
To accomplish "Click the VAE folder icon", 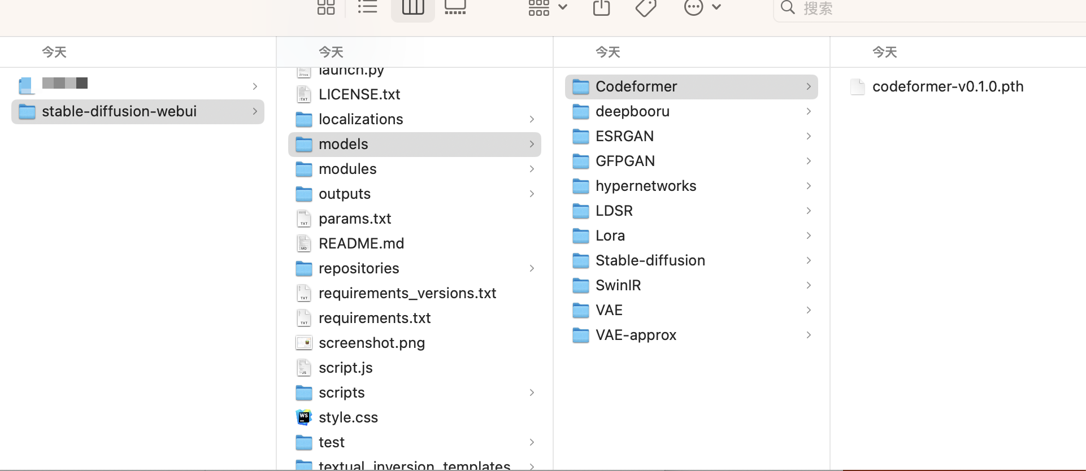I will pyautogui.click(x=581, y=310).
